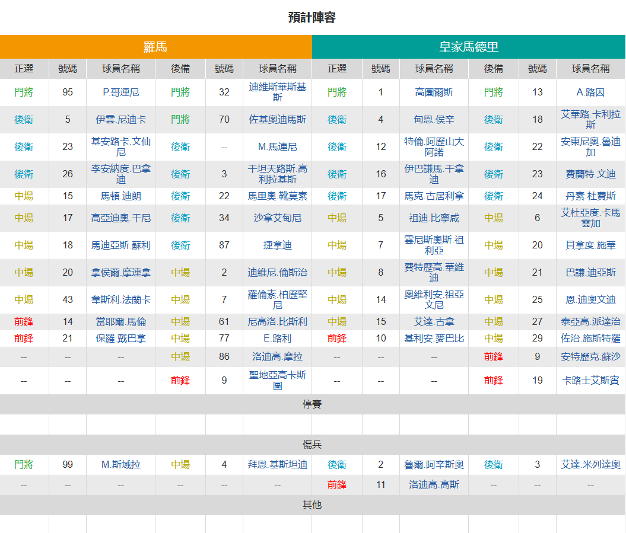Select 安東尼奧.魯迪加 player
This screenshot has width=626, height=533.
pos(590,146)
